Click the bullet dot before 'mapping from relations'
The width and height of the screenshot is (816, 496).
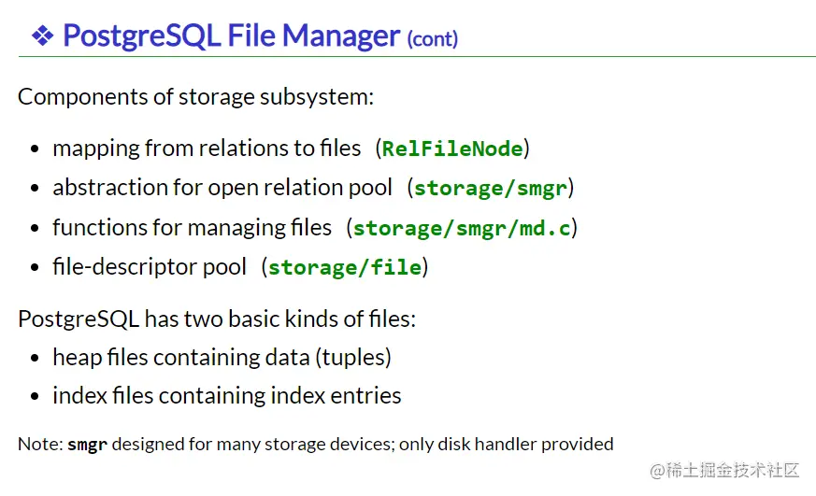pyautogui.click(x=35, y=149)
